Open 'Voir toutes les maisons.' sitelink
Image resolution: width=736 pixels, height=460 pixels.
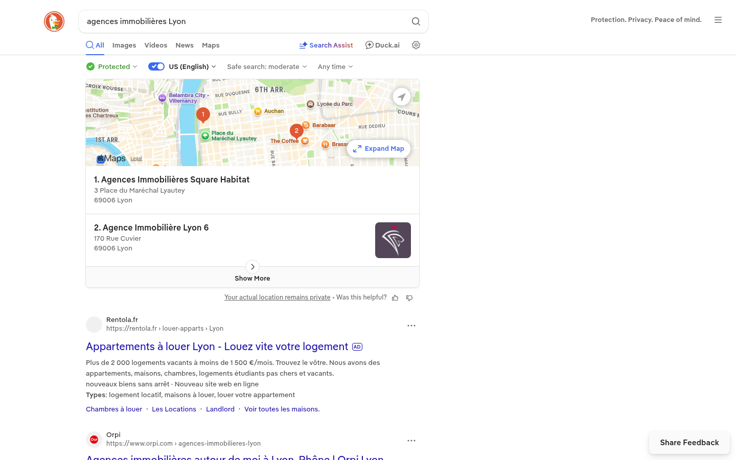pyautogui.click(x=282, y=409)
